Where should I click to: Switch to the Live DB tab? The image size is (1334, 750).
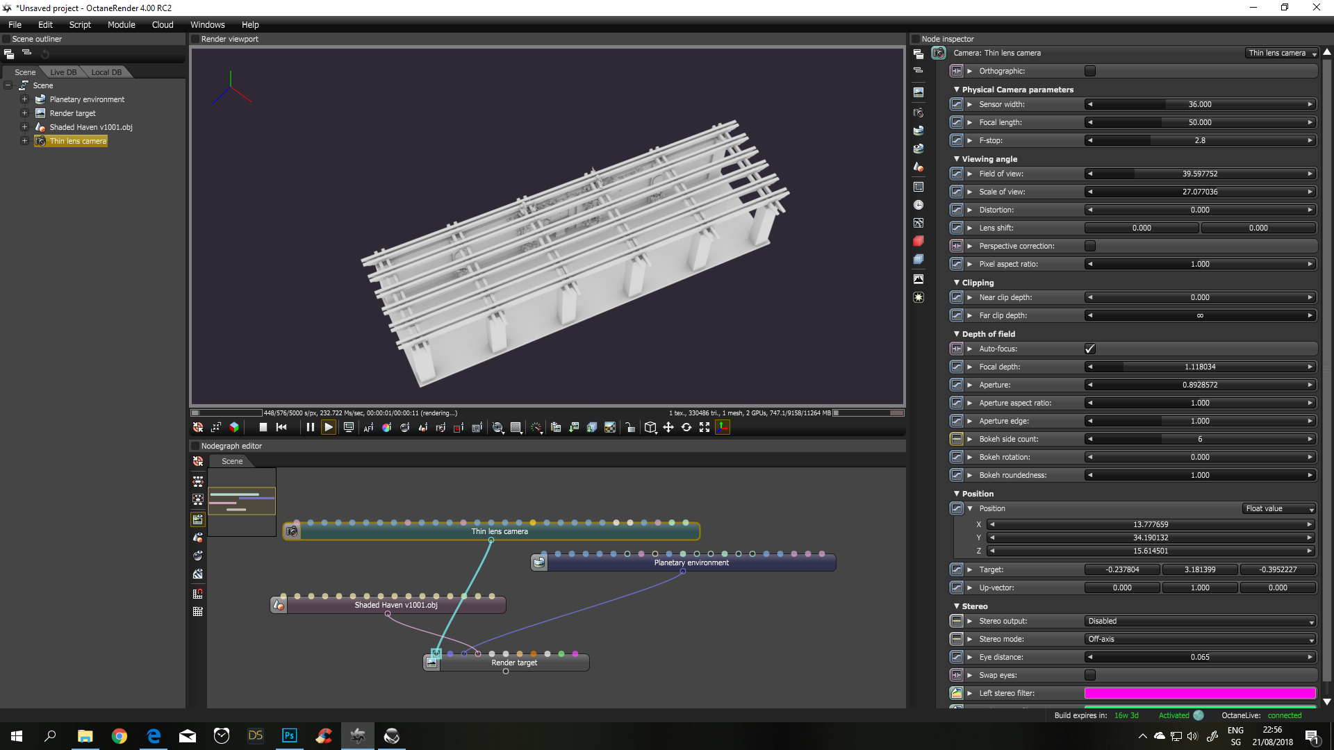pyautogui.click(x=63, y=72)
